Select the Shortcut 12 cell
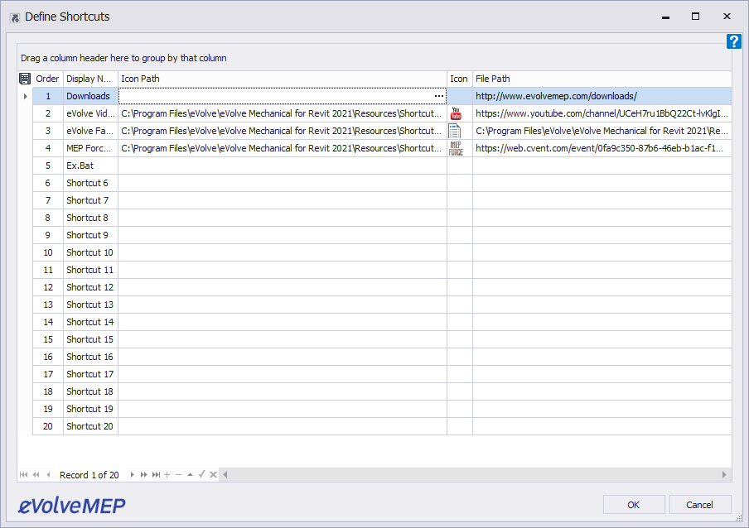 click(90, 287)
